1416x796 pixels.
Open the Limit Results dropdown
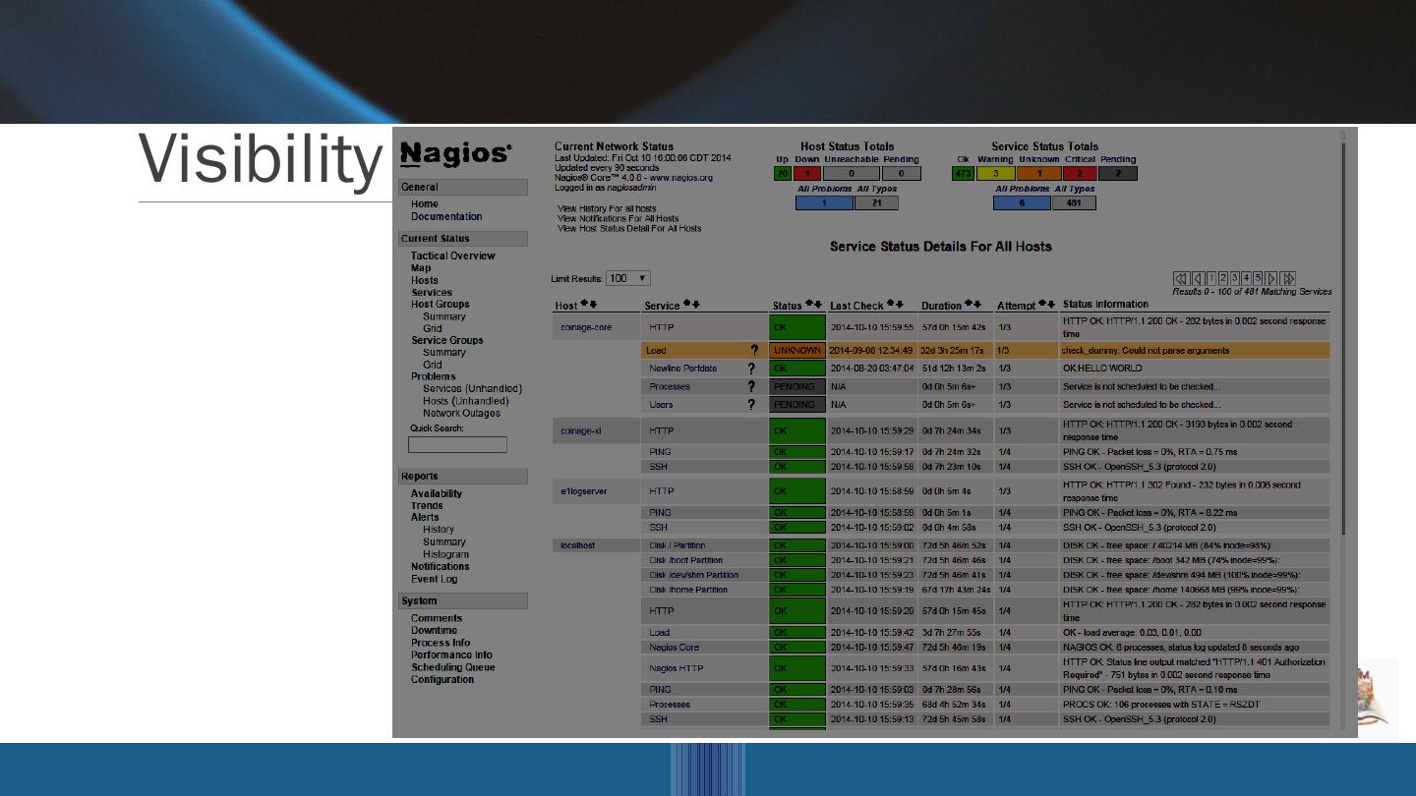pyautogui.click(x=627, y=279)
